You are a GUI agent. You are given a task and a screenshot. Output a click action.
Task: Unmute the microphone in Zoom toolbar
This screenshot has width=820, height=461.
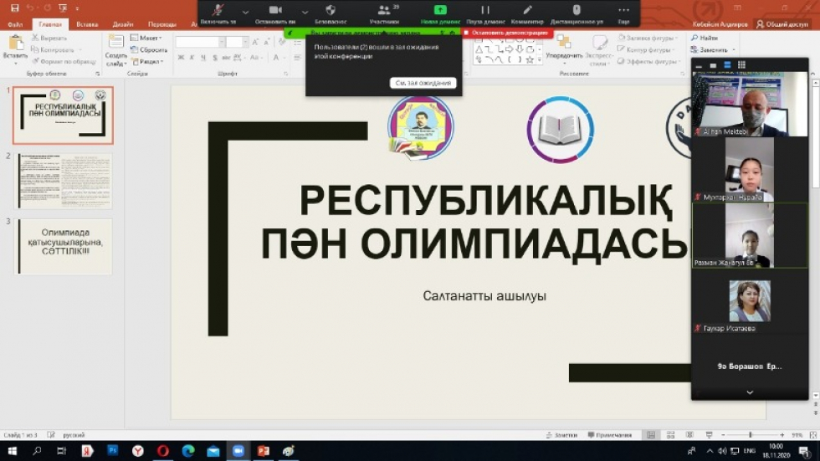tap(218, 11)
